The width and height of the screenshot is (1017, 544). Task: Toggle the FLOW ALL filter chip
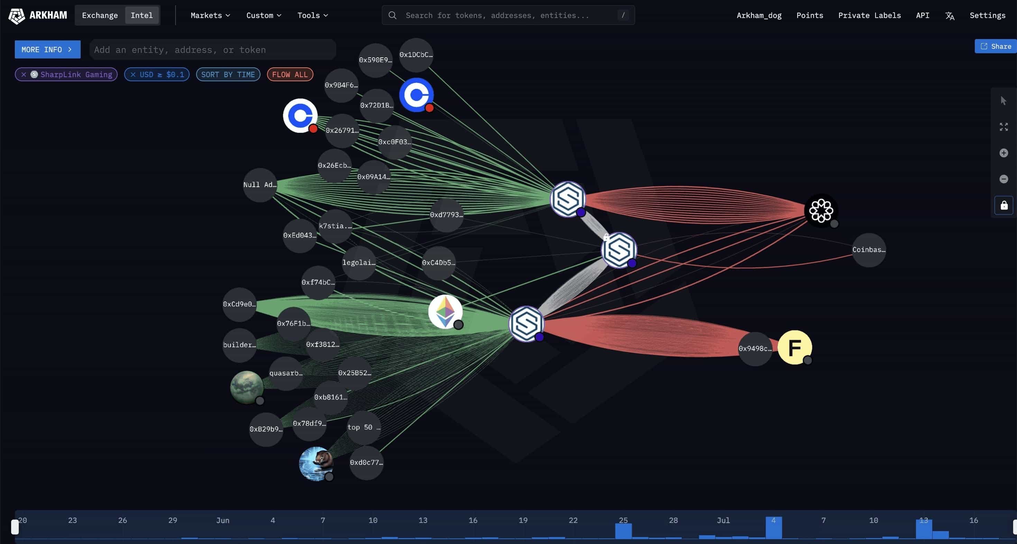[290, 75]
